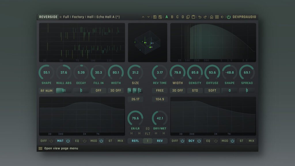The width and height of the screenshot is (295, 166).
Task: Open the Echo Hall A preset name selector
Action: pos(108,17)
